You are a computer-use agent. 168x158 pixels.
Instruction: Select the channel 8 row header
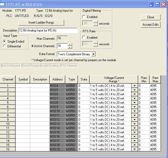click(8, 115)
